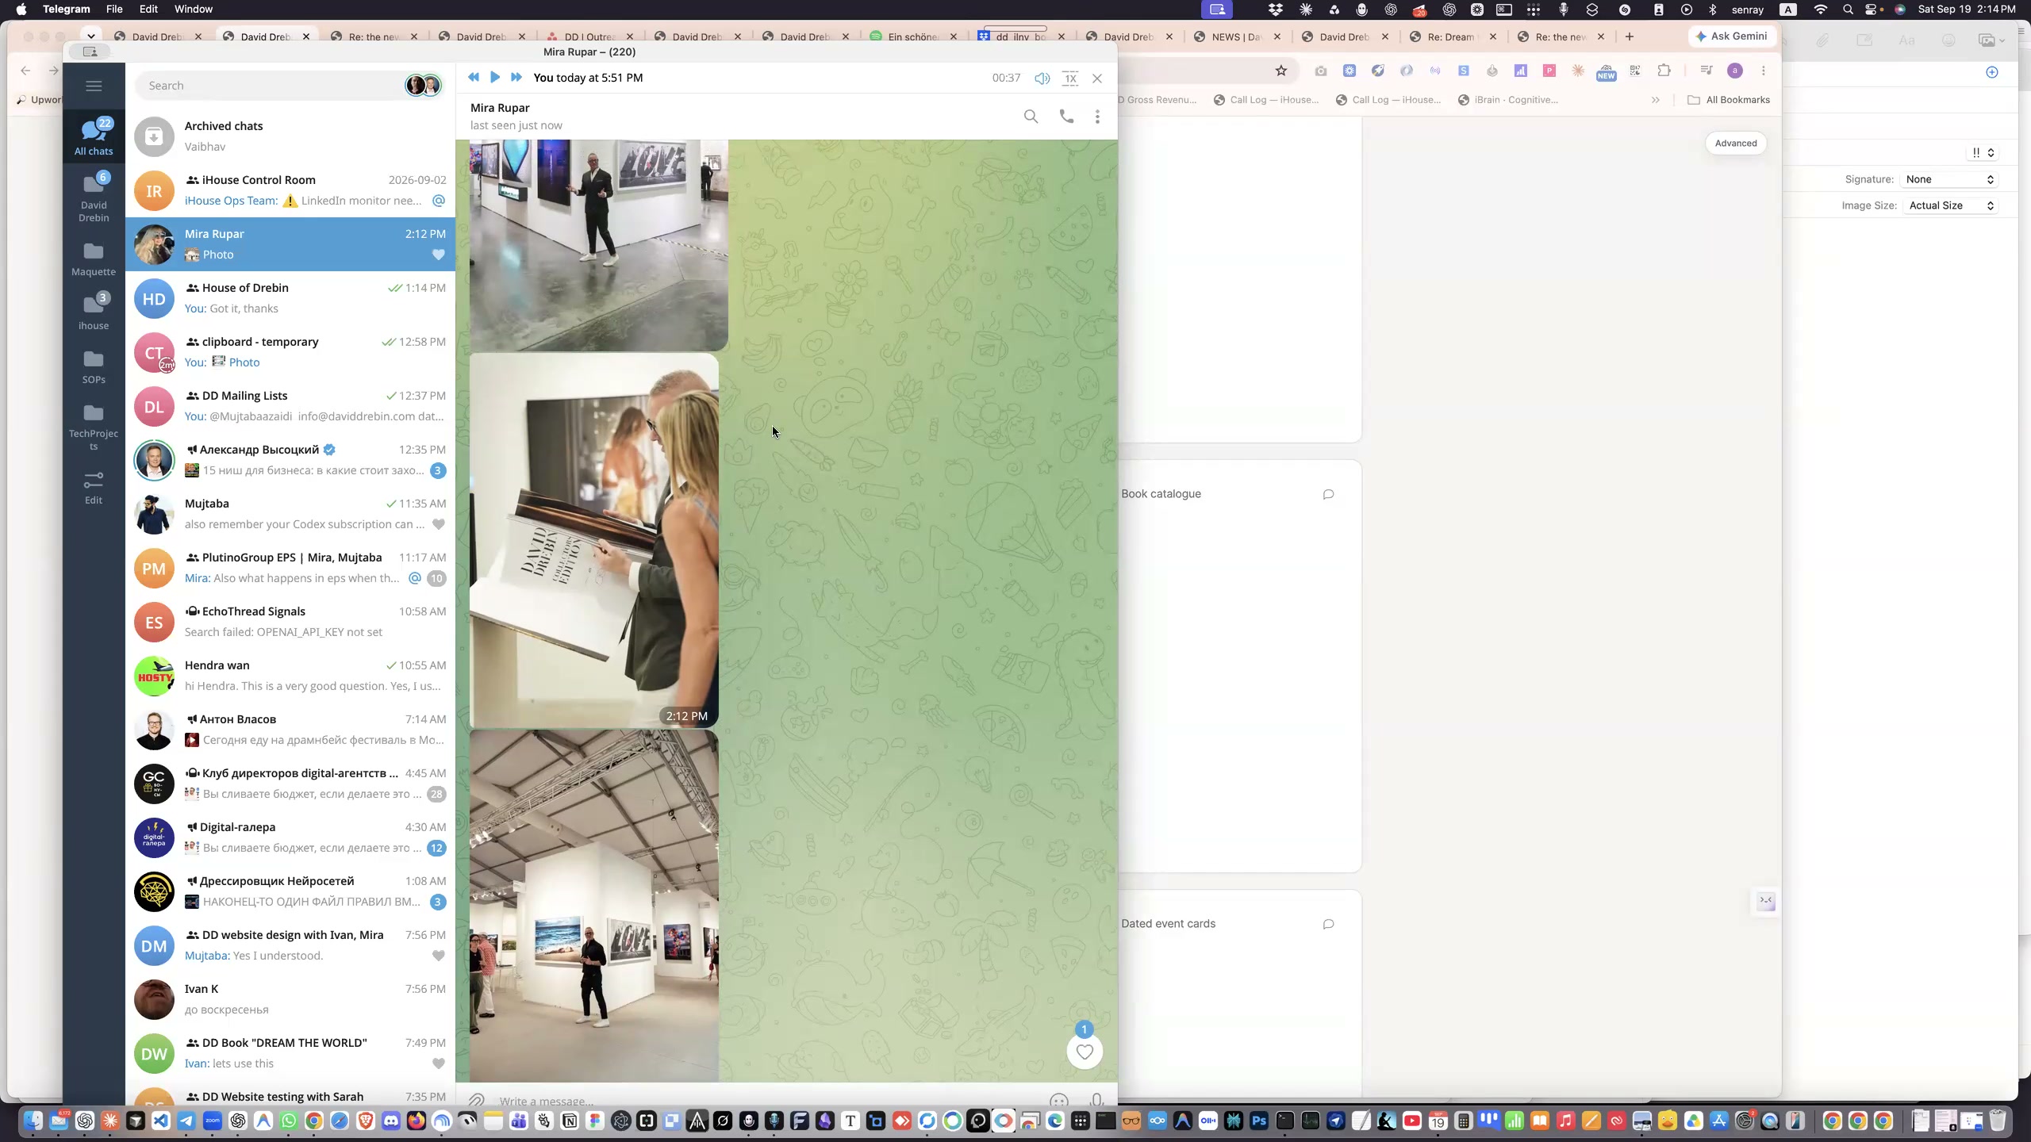Open the emoji picker in message box

[1058, 1101]
